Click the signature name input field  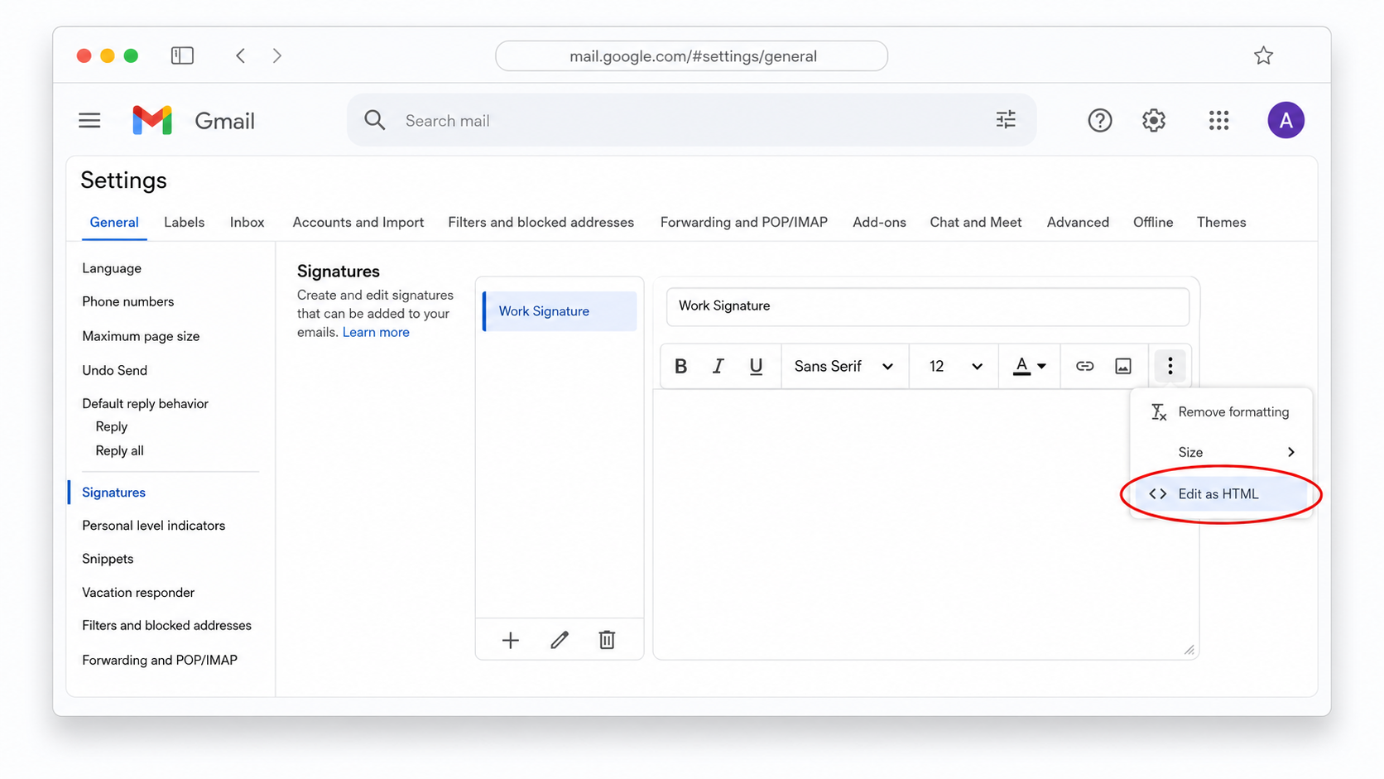click(927, 306)
